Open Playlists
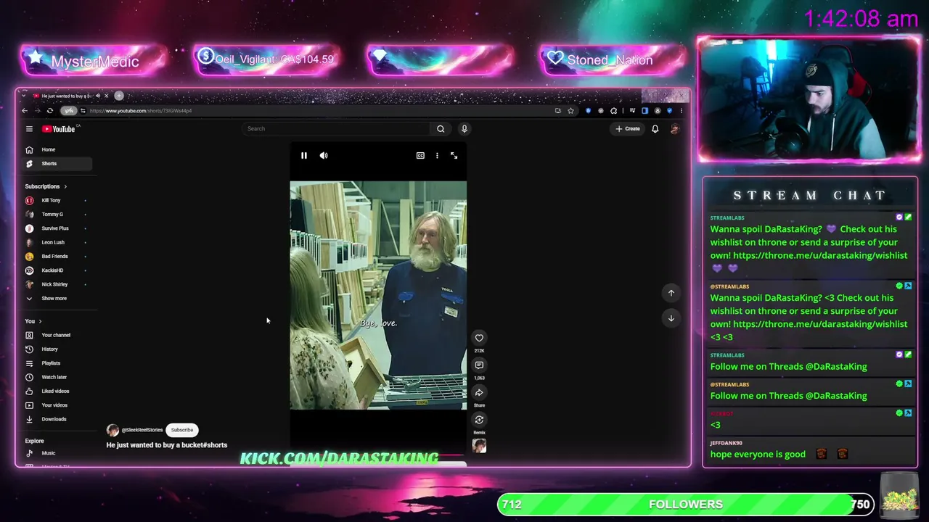The image size is (929, 522). [x=57, y=363]
